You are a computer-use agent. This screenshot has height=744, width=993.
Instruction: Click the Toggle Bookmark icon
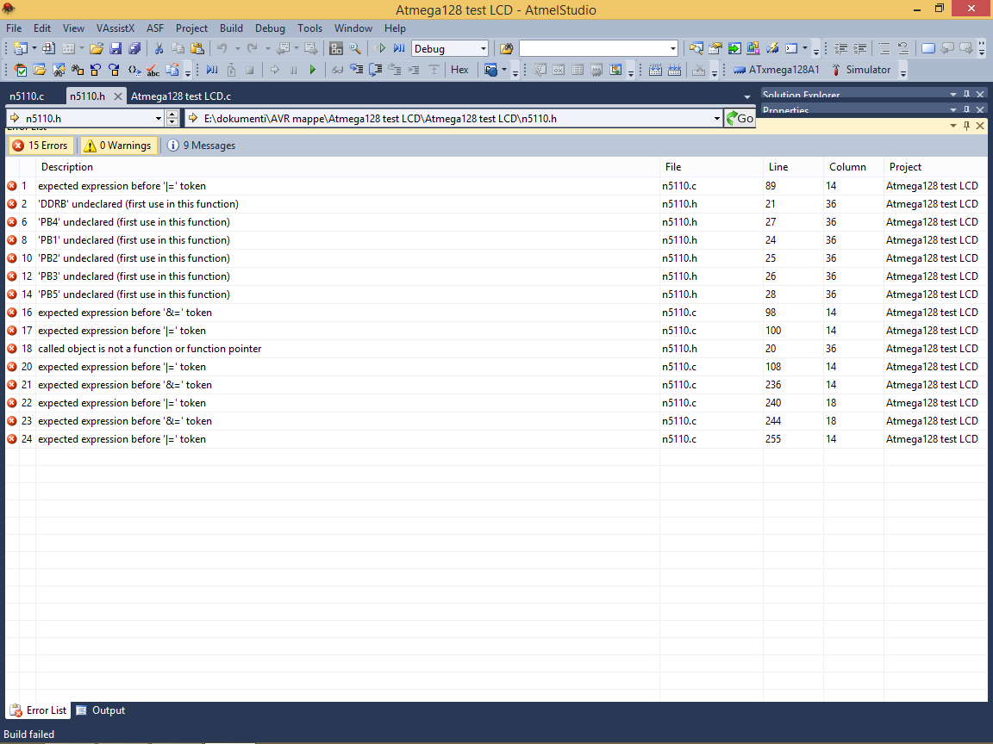(928, 49)
